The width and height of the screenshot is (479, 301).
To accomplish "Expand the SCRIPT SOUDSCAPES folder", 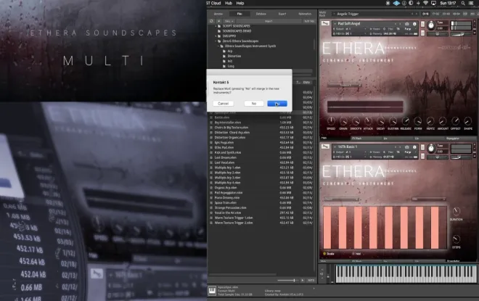I will pos(216,26).
